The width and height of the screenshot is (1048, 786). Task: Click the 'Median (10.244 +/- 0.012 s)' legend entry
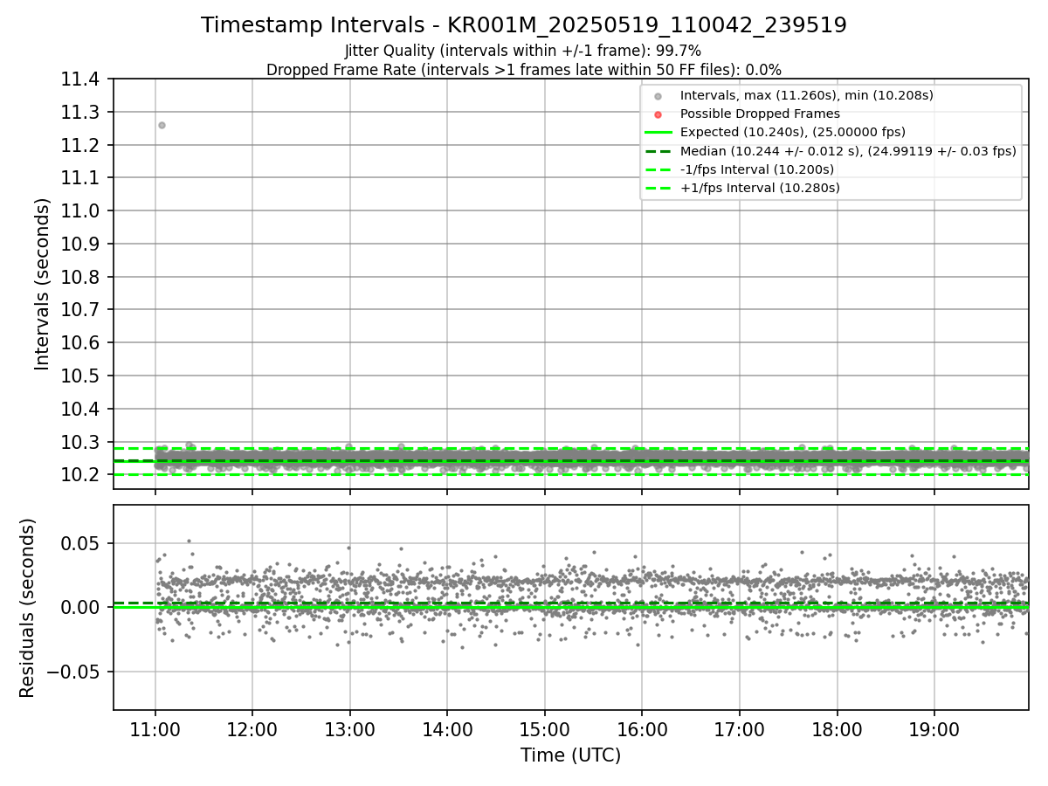(x=848, y=150)
